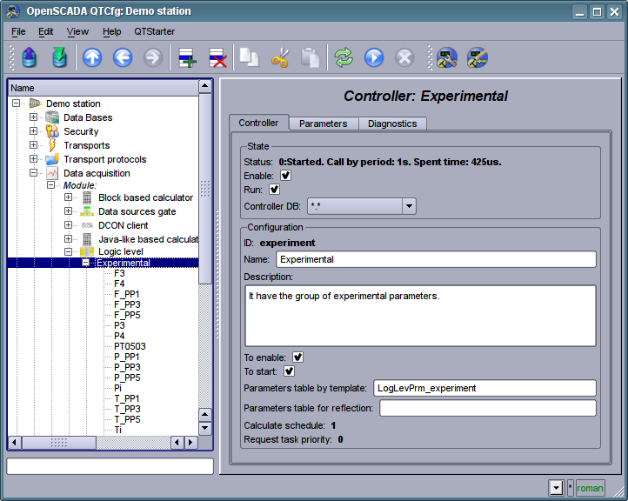Collapse the Data acquisition node
Image resolution: width=628 pixels, height=501 pixels.
tap(33, 173)
